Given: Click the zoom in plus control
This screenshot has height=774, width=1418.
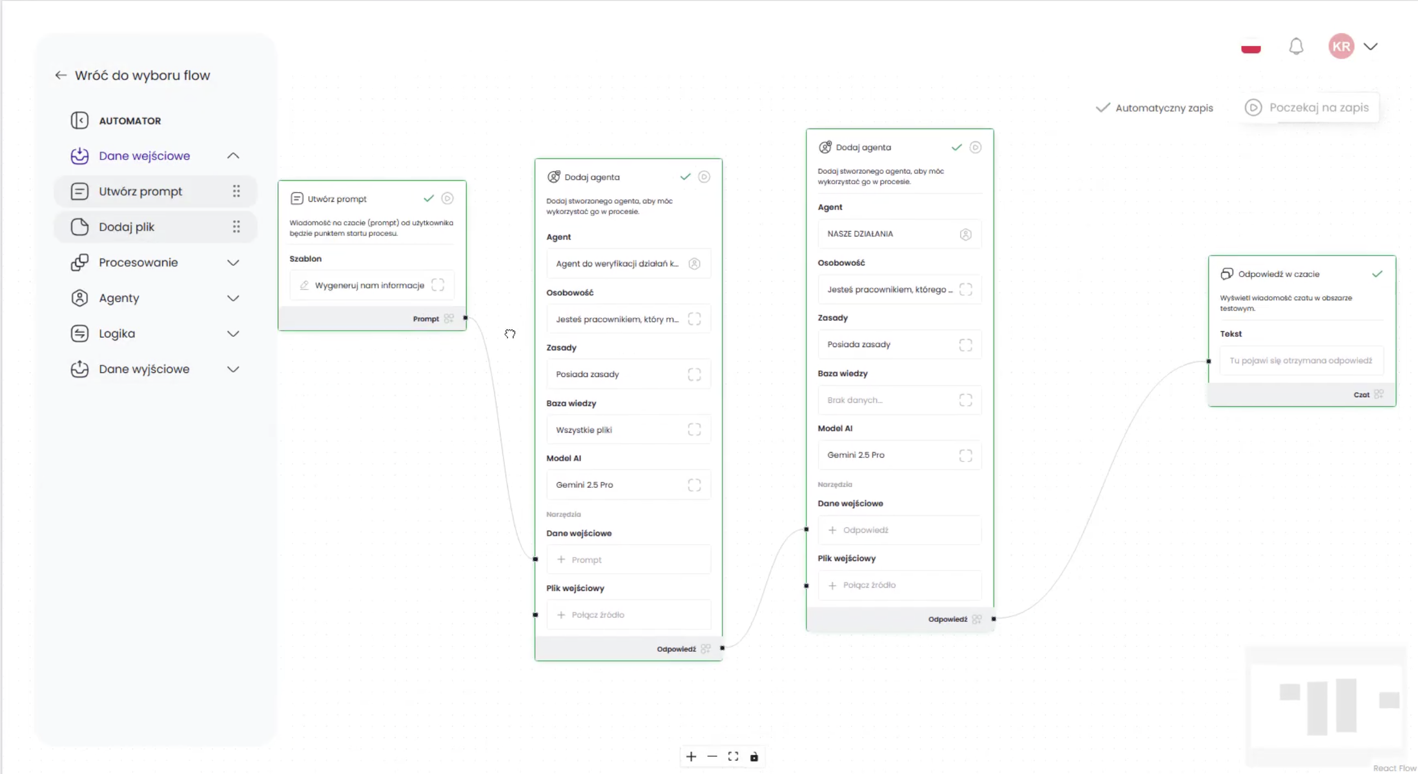Looking at the screenshot, I should click(x=691, y=757).
